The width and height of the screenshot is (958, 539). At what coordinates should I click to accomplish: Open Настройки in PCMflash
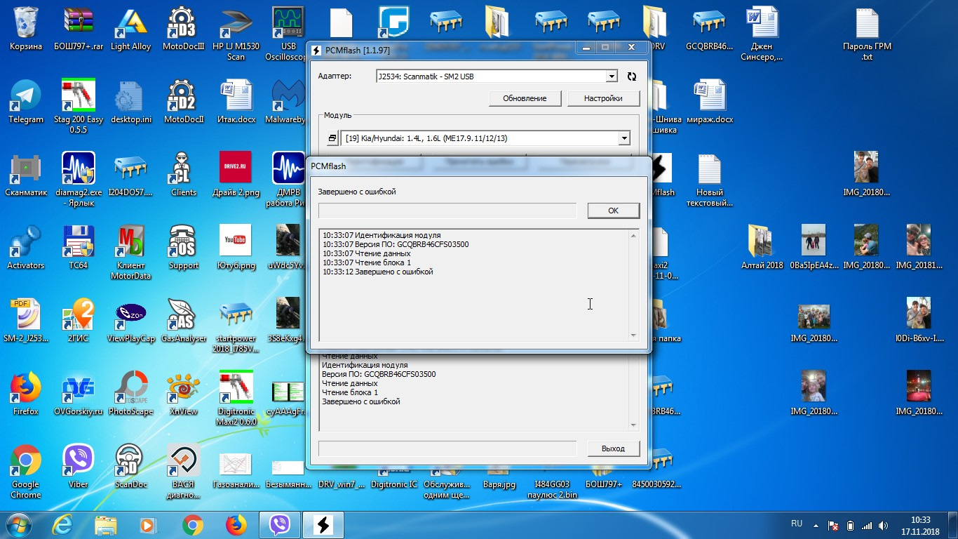(x=603, y=98)
